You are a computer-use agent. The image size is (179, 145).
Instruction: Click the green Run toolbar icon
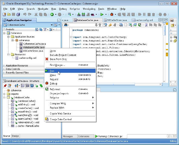[102, 14]
